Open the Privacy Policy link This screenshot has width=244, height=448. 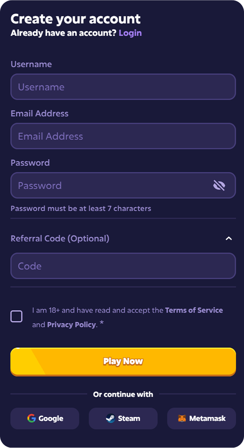pos(71,325)
